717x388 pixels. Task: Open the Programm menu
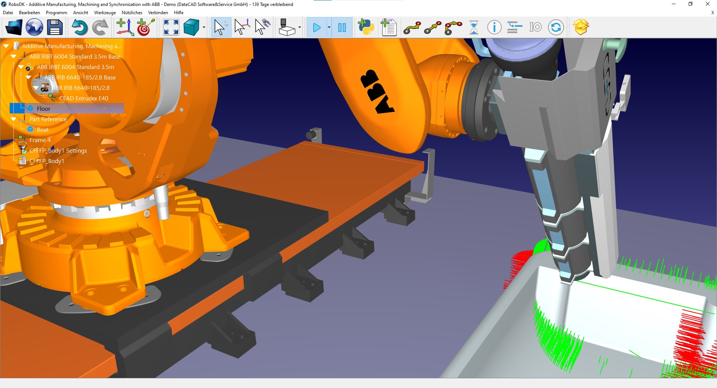point(56,12)
